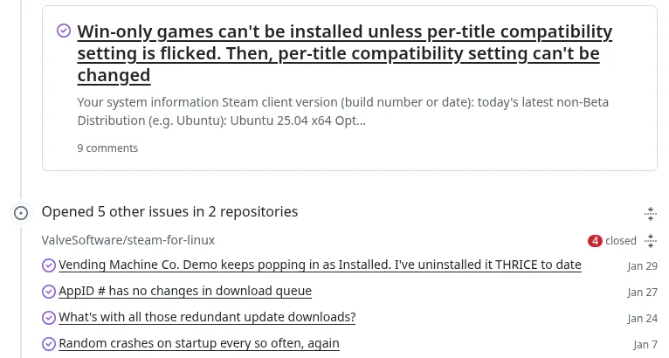Click the issue description starting 'Your system information'
The height and width of the screenshot is (358, 669).
343,112
